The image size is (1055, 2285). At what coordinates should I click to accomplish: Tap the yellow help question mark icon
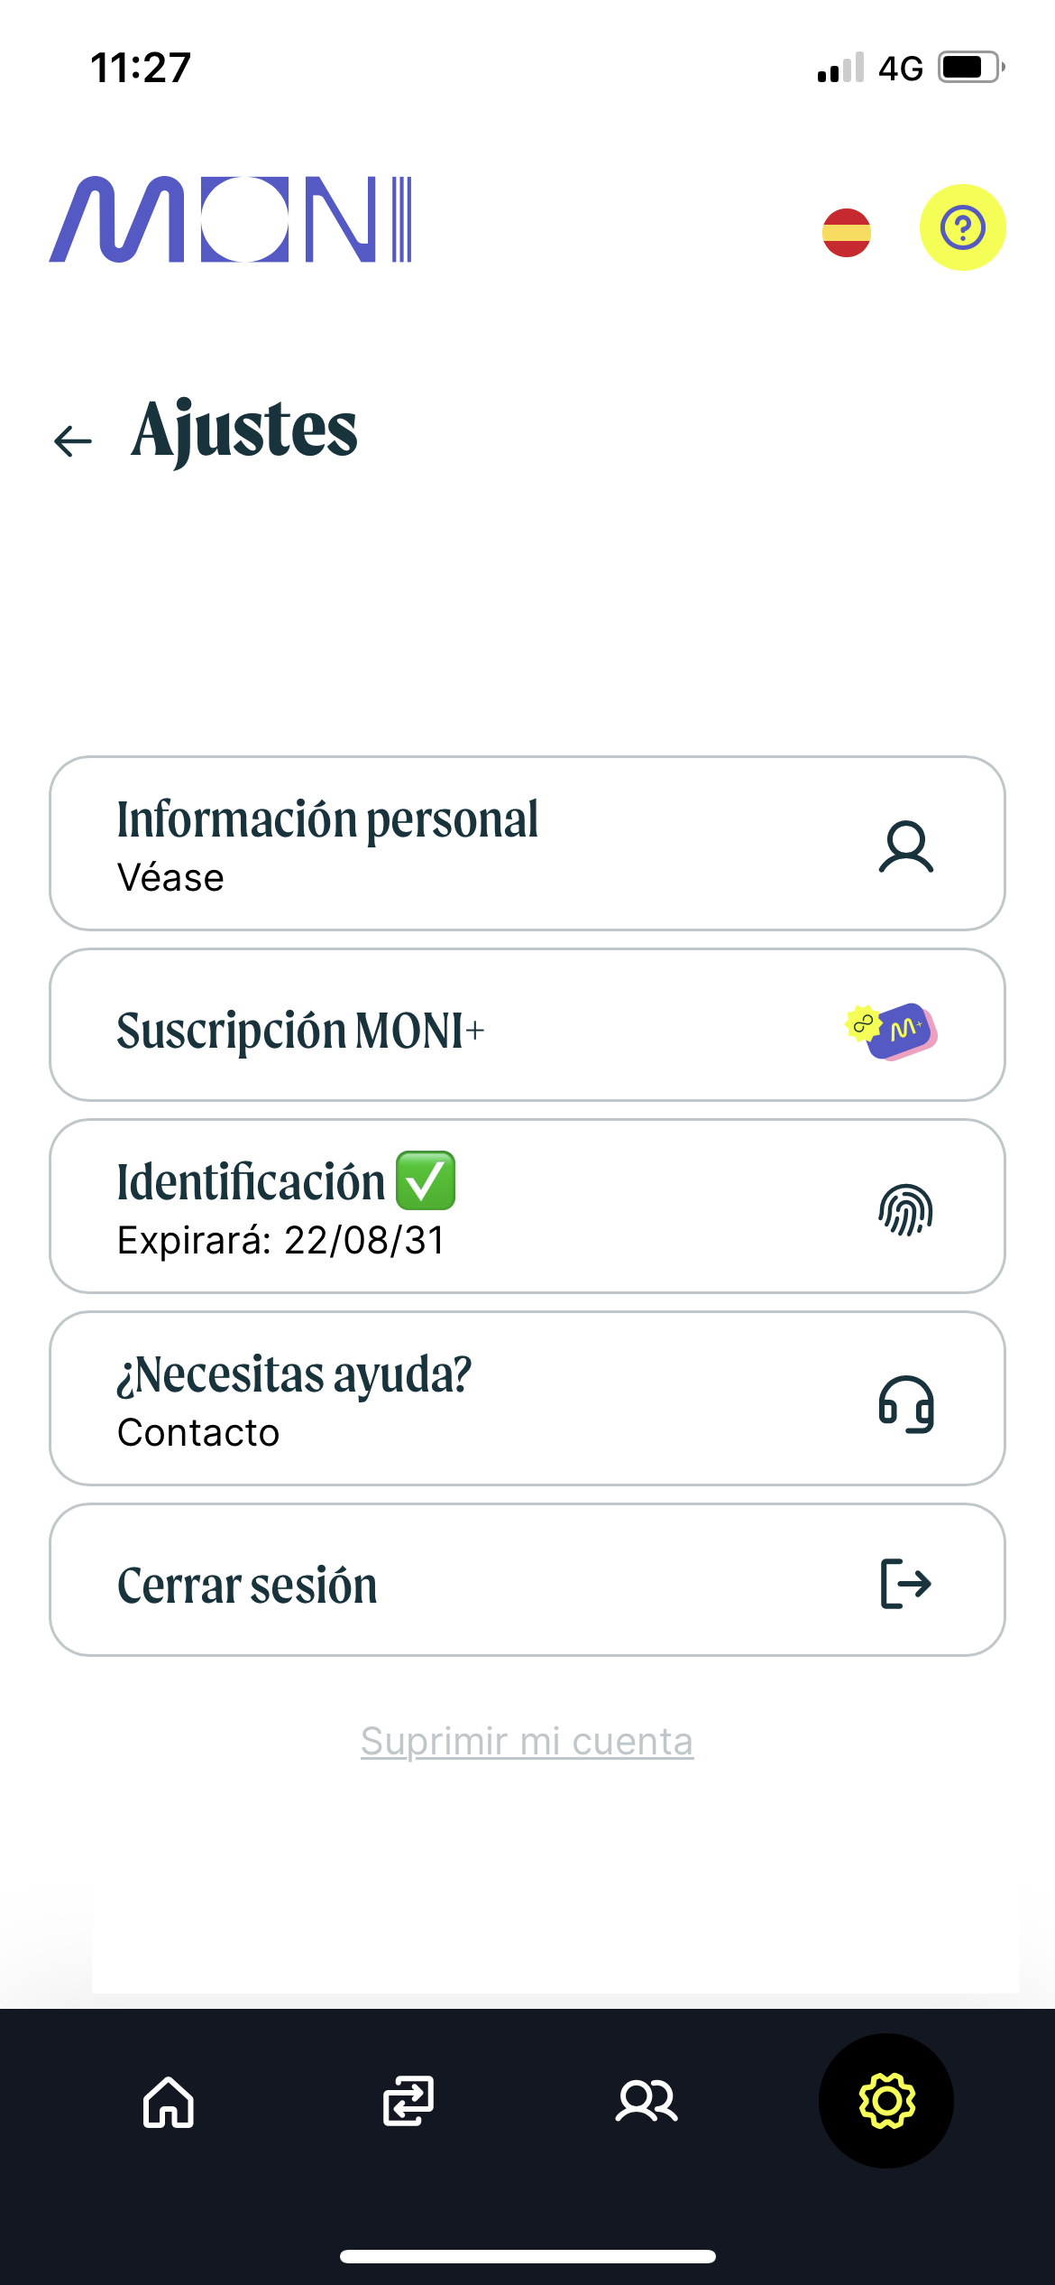coord(962,227)
